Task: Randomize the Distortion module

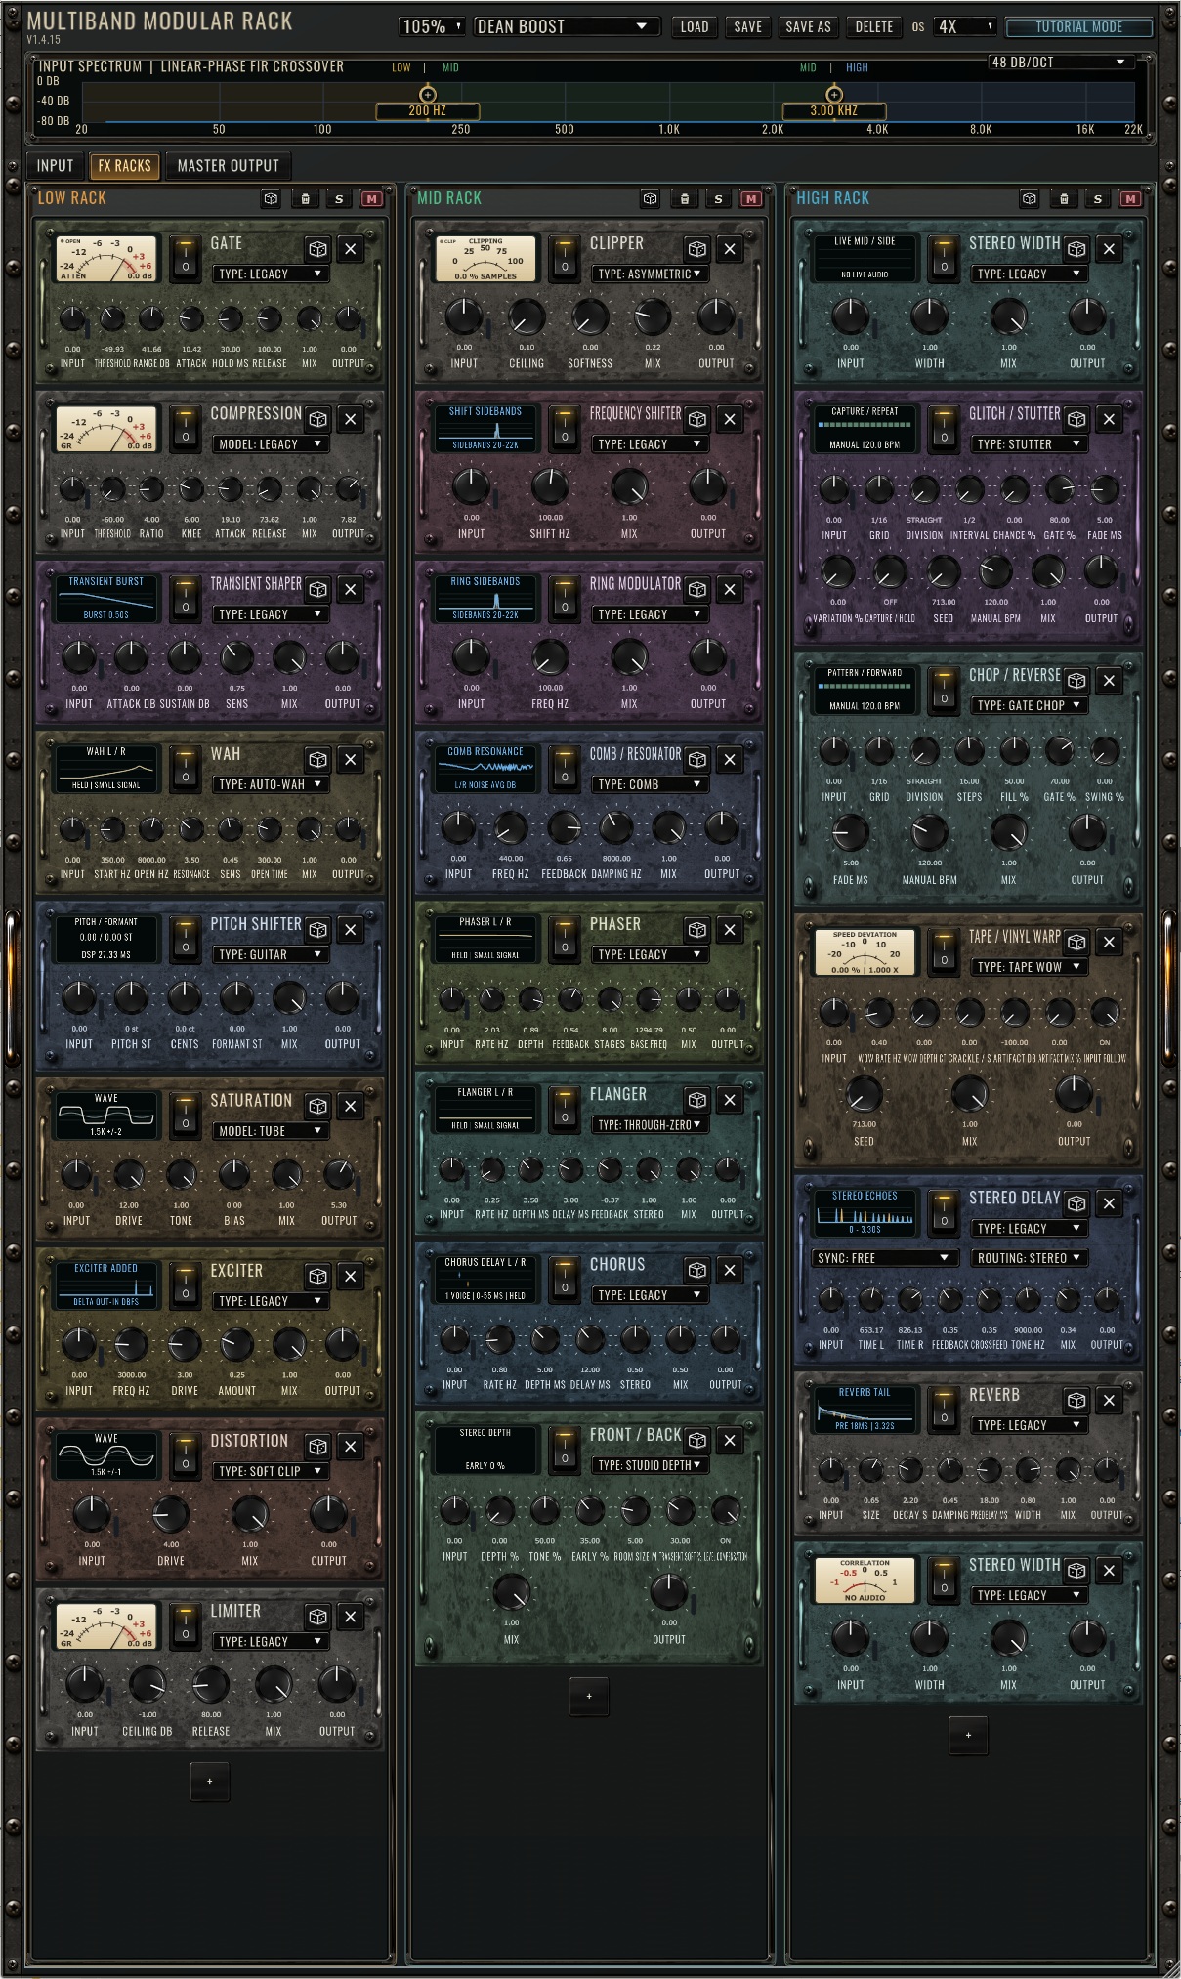Action: (317, 1446)
